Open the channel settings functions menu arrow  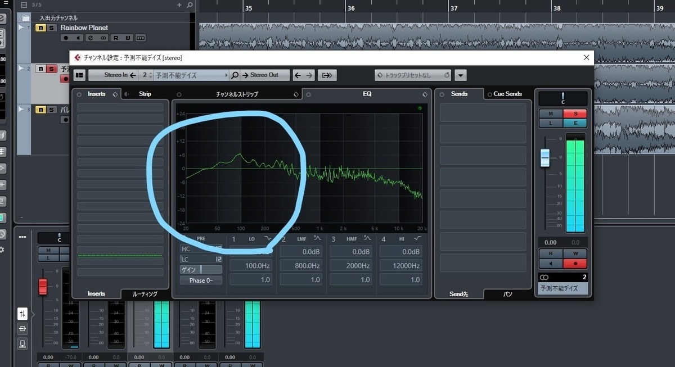pyautogui.click(x=460, y=75)
